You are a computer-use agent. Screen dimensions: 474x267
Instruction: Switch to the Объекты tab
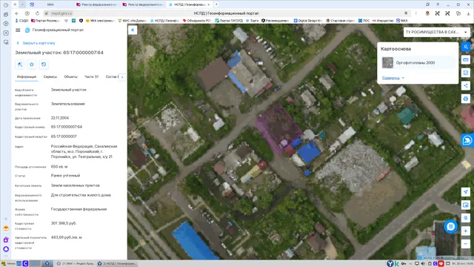tap(71, 77)
